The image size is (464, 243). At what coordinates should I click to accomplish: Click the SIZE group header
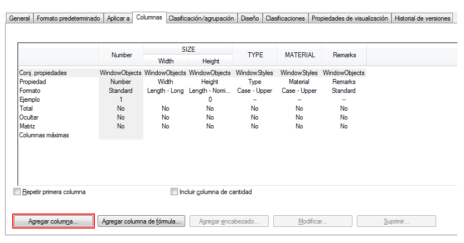pyautogui.click(x=188, y=49)
